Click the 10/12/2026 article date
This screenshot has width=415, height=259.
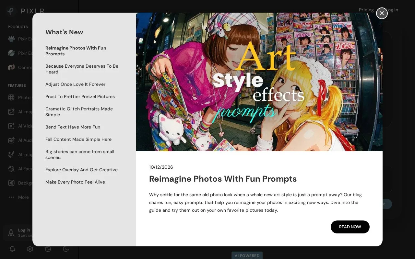[x=161, y=167]
